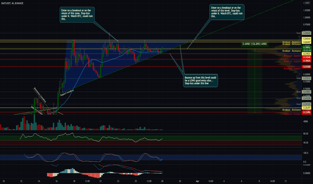Click the '16' date label on the time axis
Image resolution: width=313 pixels, height=184 pixels.
click(56, 181)
